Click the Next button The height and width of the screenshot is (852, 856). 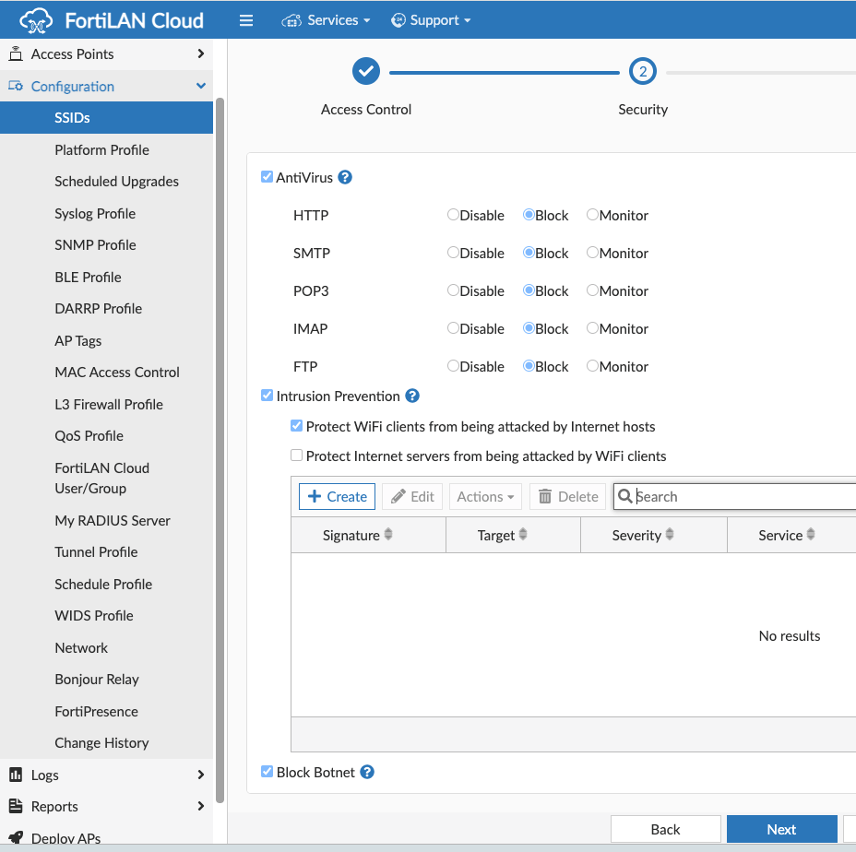click(781, 829)
